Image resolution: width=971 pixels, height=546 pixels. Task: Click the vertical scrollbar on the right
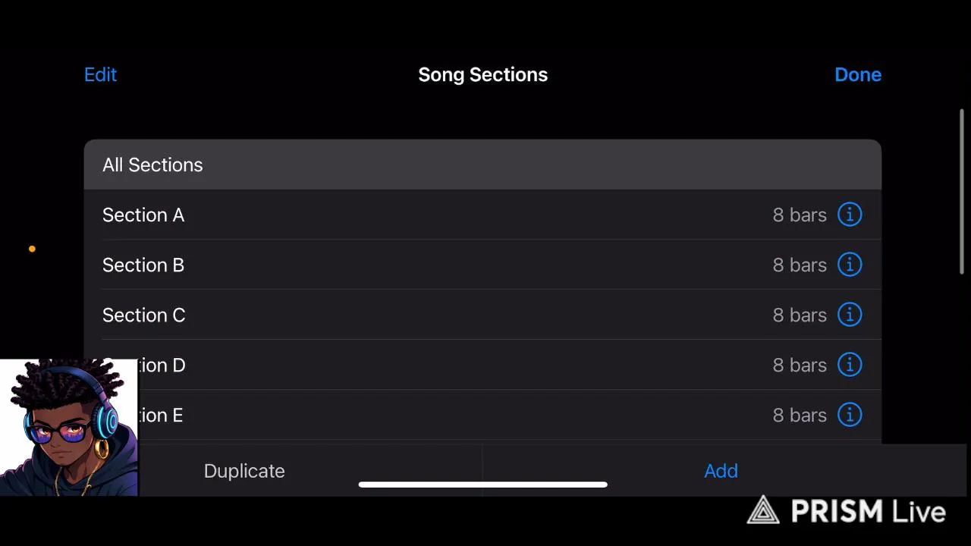click(961, 191)
